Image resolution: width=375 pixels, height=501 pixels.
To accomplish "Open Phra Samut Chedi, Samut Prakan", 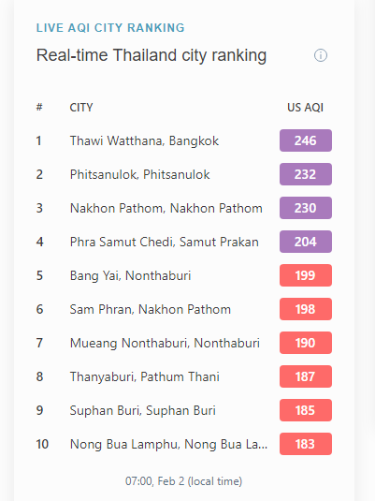I will coord(164,242).
